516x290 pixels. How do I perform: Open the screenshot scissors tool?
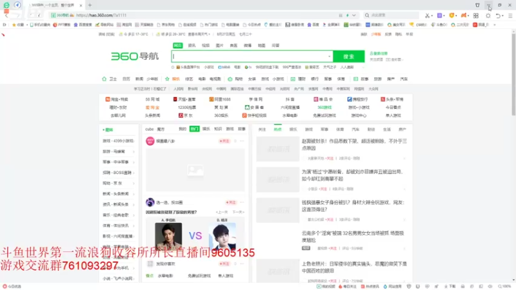coord(427,15)
